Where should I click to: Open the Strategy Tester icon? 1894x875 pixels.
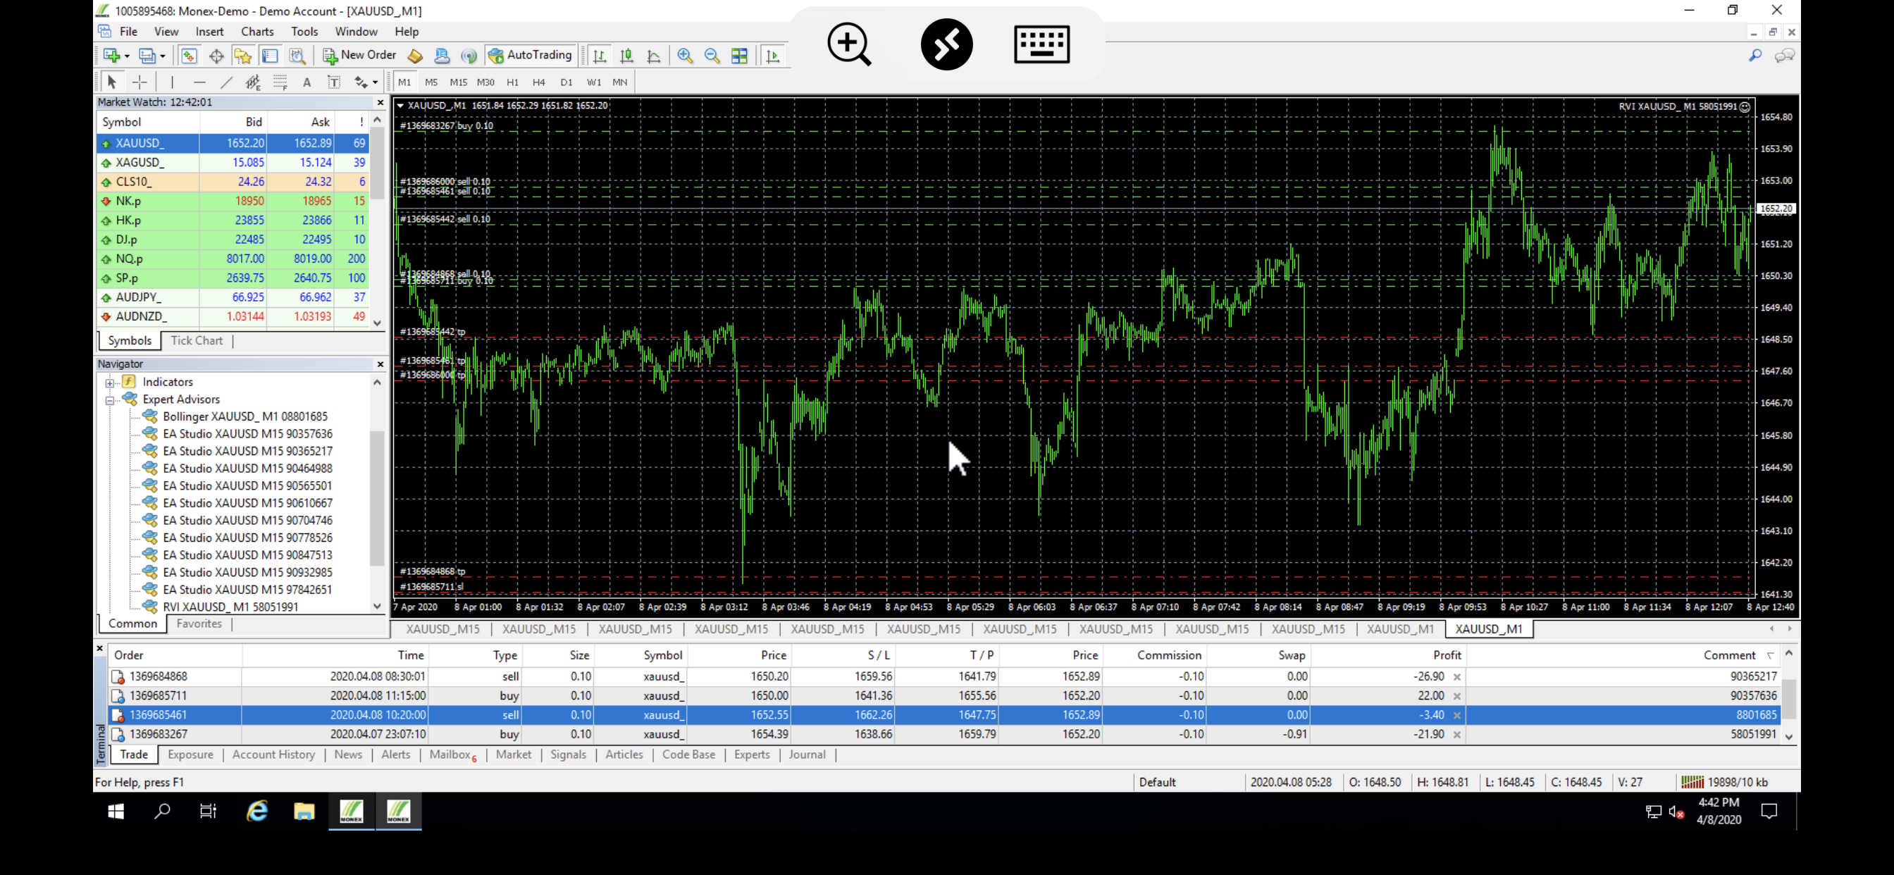click(297, 55)
